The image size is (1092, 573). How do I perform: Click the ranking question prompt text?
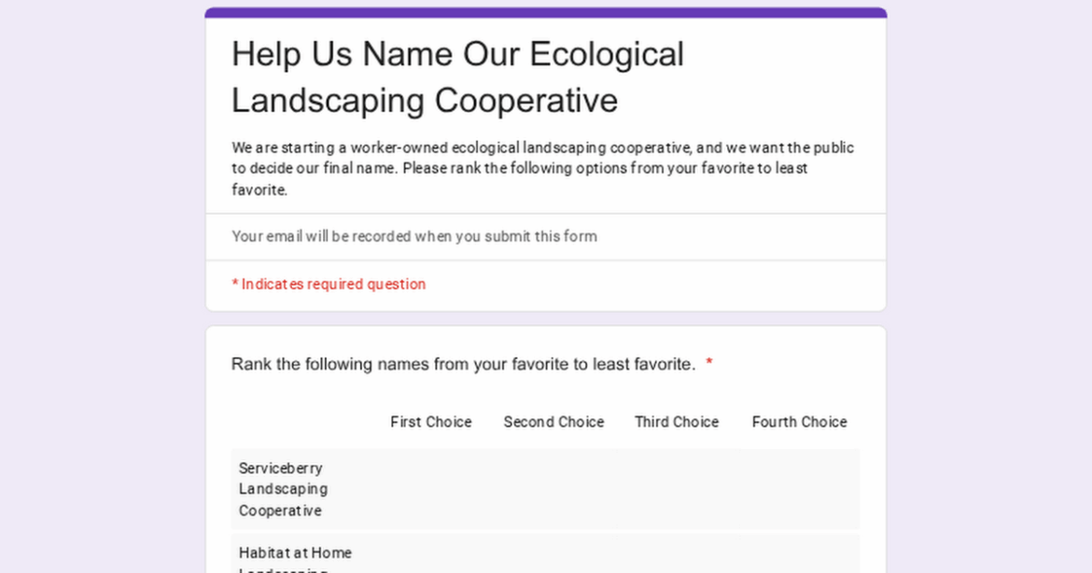point(462,364)
